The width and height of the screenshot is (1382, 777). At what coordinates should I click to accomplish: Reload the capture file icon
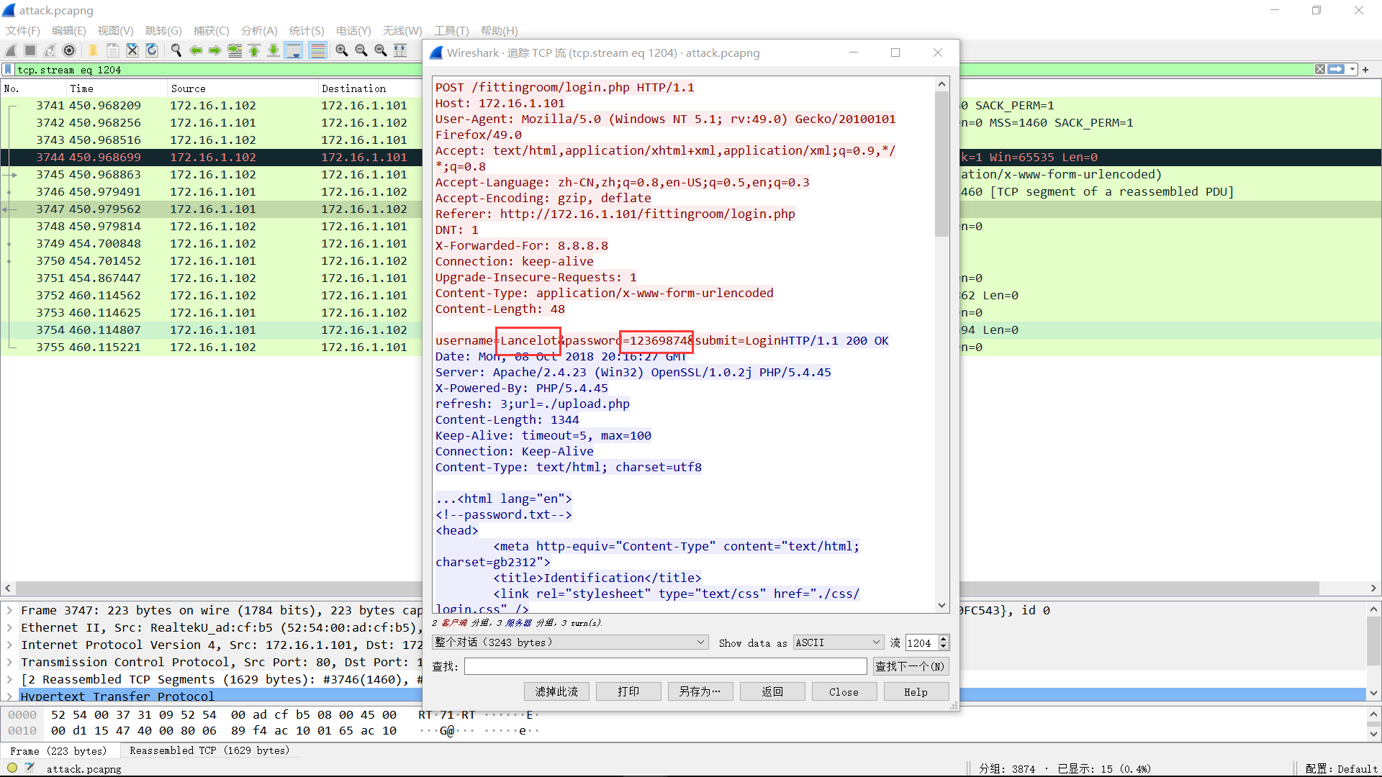[x=151, y=50]
